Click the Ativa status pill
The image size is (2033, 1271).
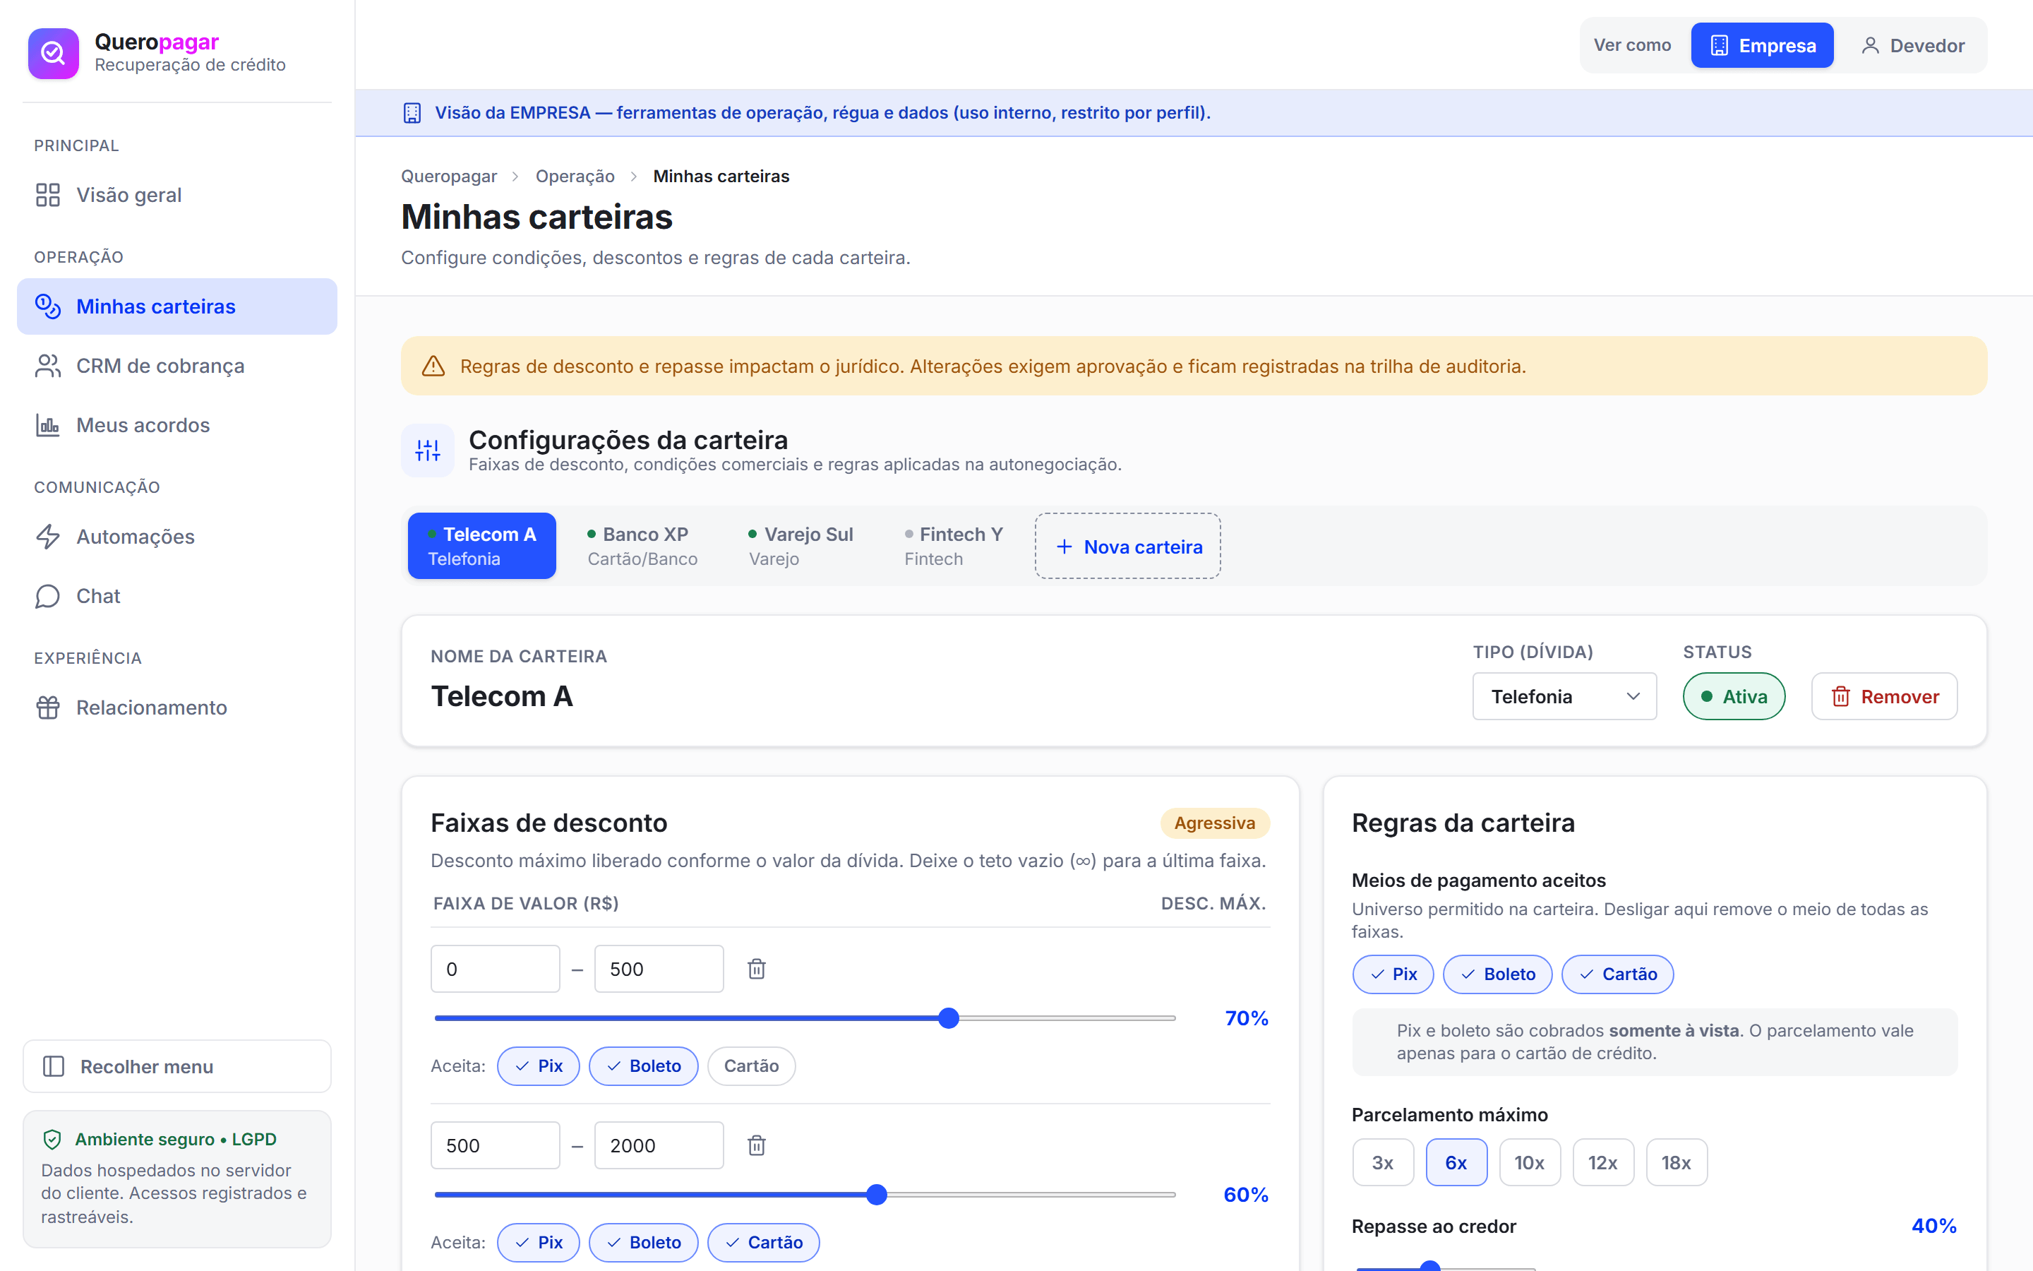[1734, 696]
